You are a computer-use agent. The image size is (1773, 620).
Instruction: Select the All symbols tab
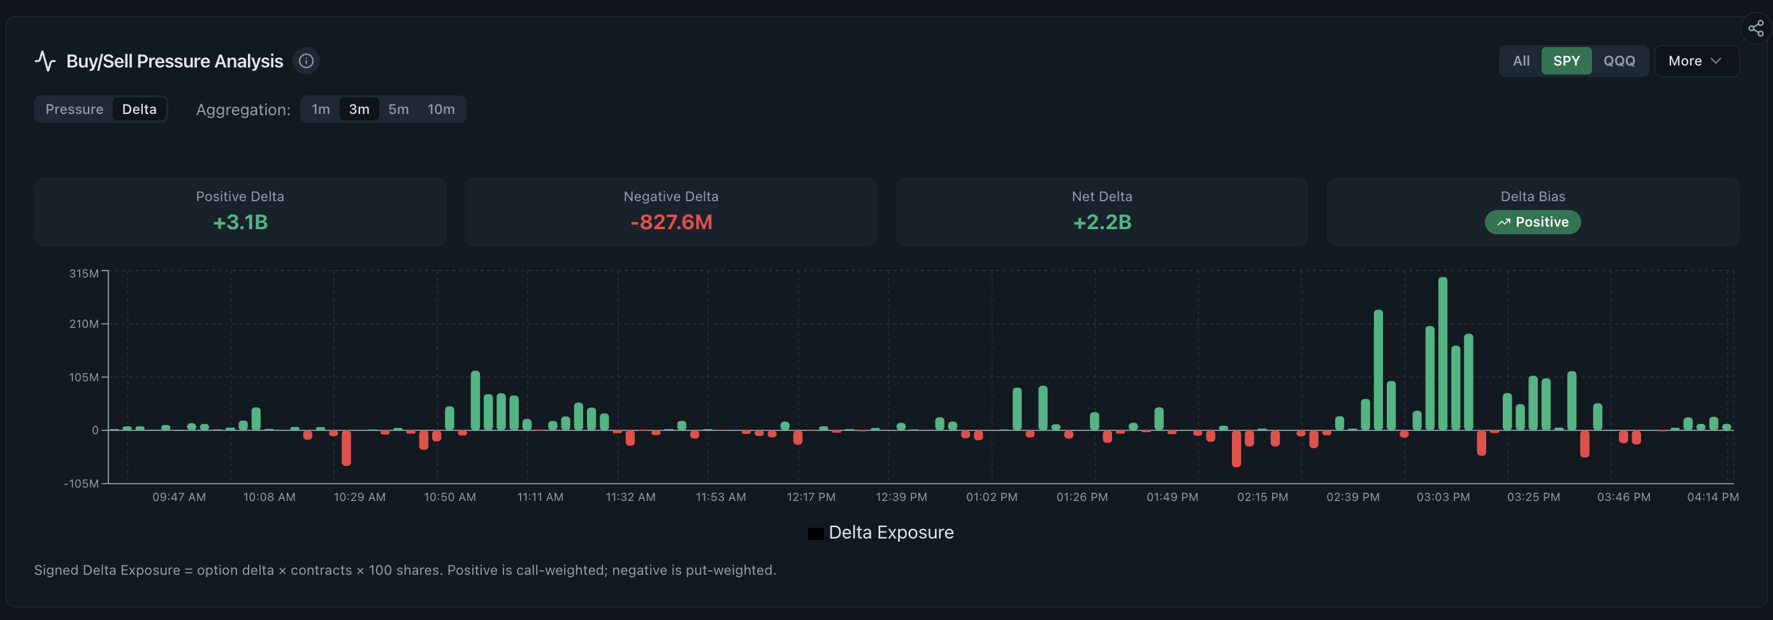(x=1521, y=61)
